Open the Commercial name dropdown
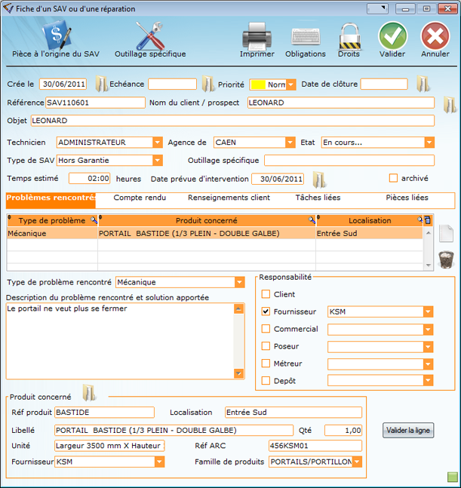The height and width of the screenshot is (488, 461). (x=428, y=330)
